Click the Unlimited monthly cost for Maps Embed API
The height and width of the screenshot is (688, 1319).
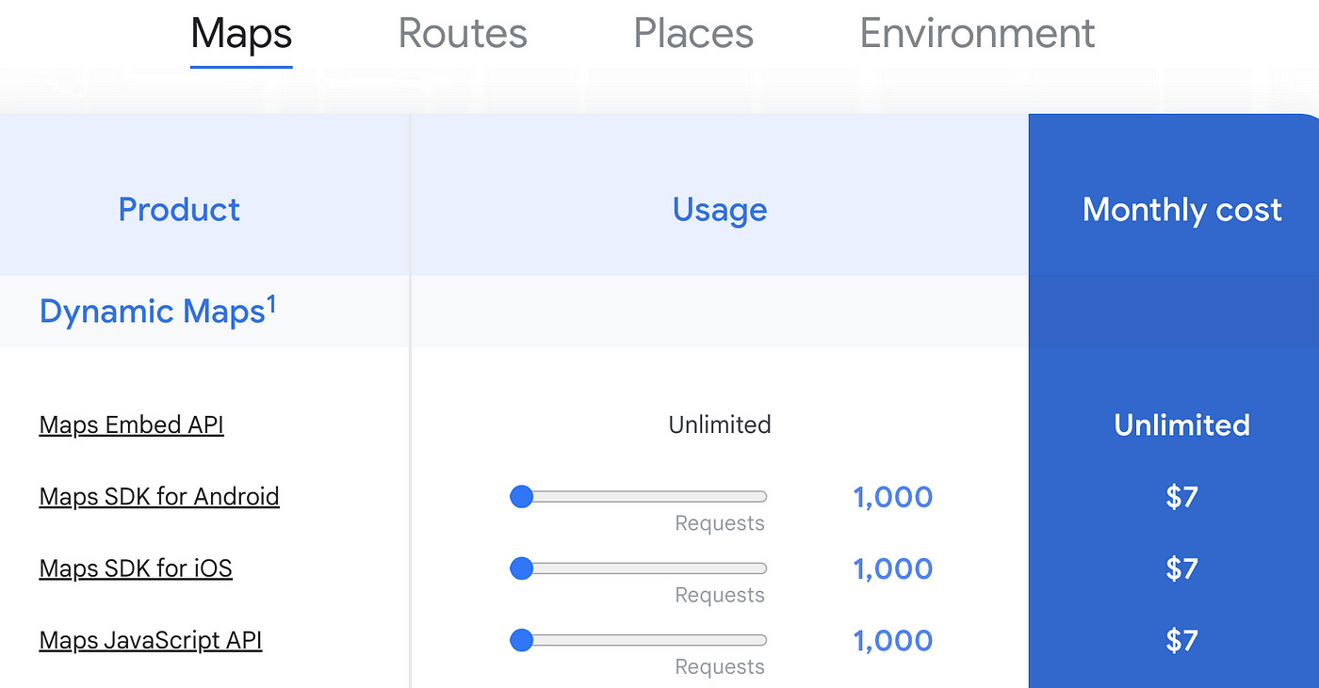coord(1181,424)
